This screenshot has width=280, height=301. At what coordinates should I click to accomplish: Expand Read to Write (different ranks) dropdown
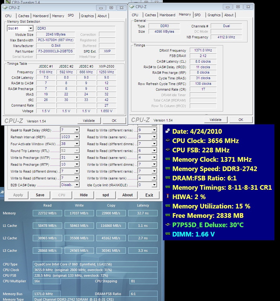[154, 130]
